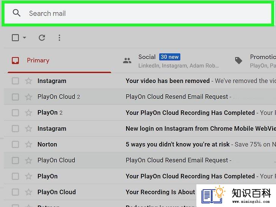Screen dimensions: 276x207
Task: Star the PlayOn Cloud email above PlayOn
Action: pyautogui.click(x=28, y=160)
